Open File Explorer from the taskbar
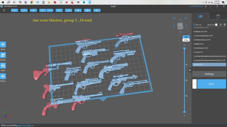This screenshot has height=127, width=227. point(49,2)
